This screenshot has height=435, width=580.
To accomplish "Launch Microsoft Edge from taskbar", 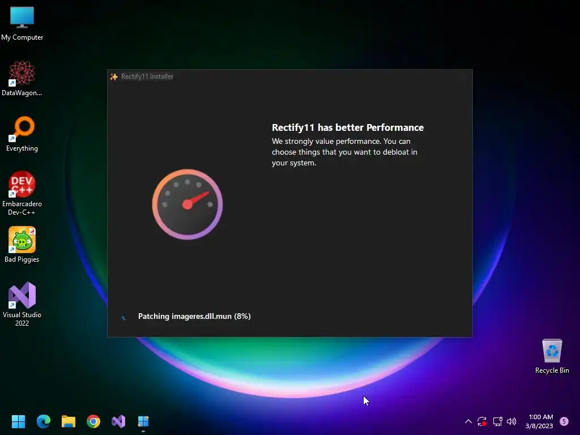I will pos(43,421).
